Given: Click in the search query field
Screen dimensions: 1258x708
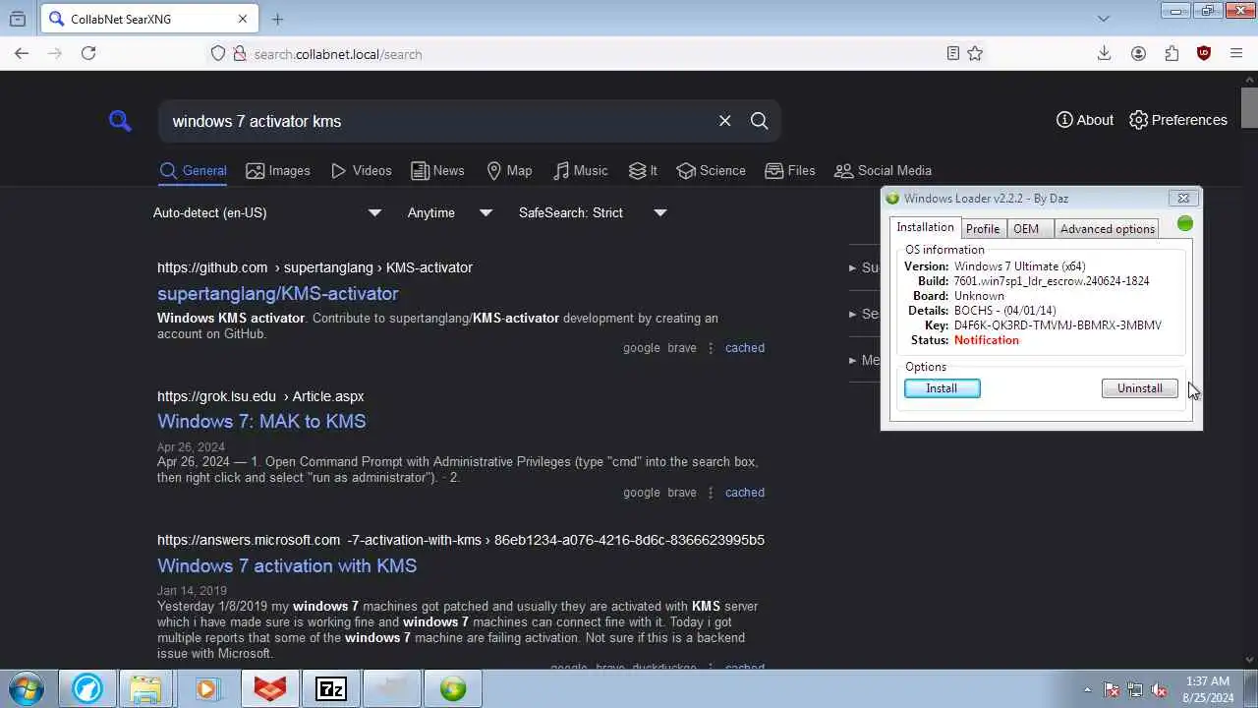Looking at the screenshot, I should pos(437,121).
